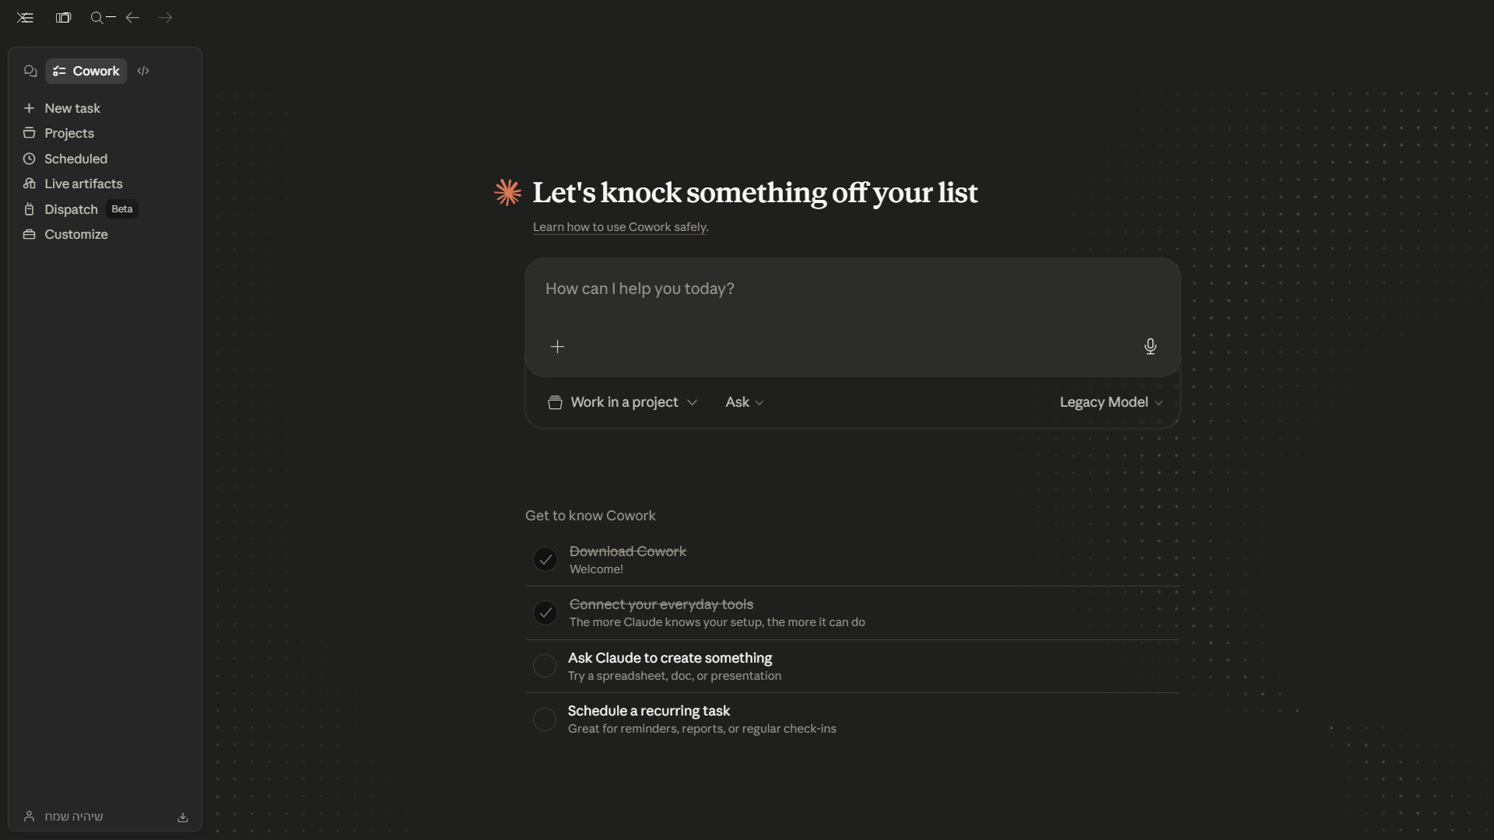Switch to the Code brackets icon
The image size is (1494, 840).
pyautogui.click(x=143, y=71)
